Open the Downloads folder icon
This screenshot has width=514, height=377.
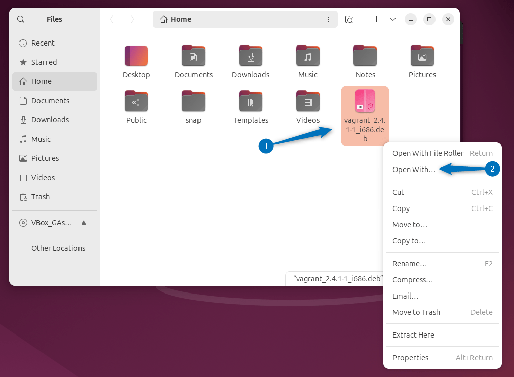(x=251, y=56)
